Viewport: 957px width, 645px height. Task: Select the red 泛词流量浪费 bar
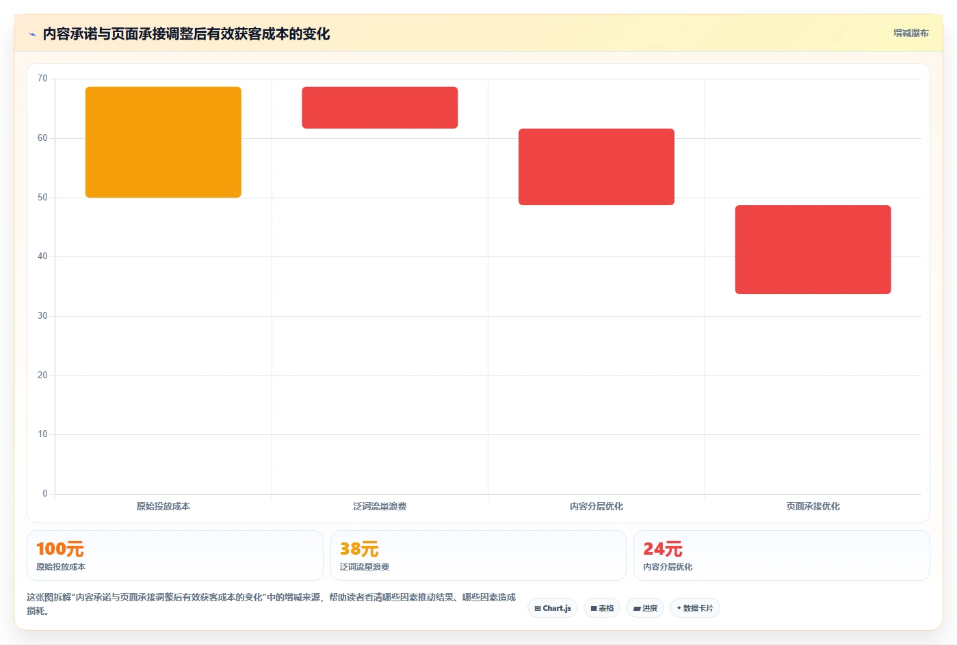(x=380, y=107)
